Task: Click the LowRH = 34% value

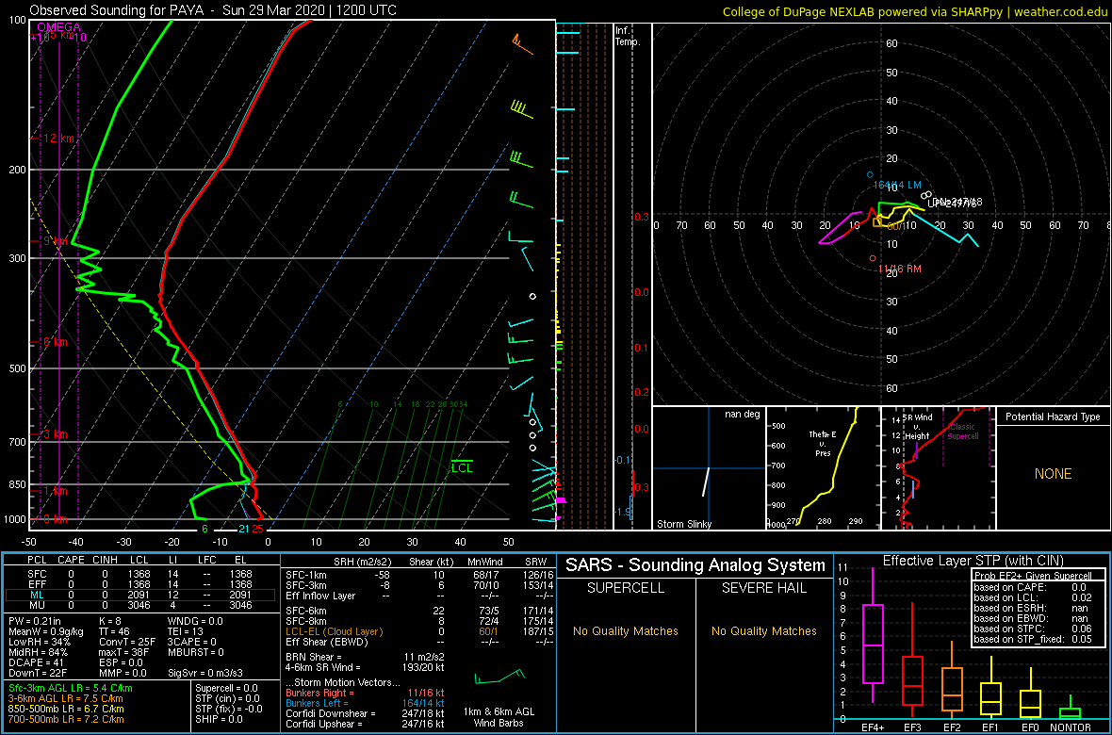Action: click(37, 643)
